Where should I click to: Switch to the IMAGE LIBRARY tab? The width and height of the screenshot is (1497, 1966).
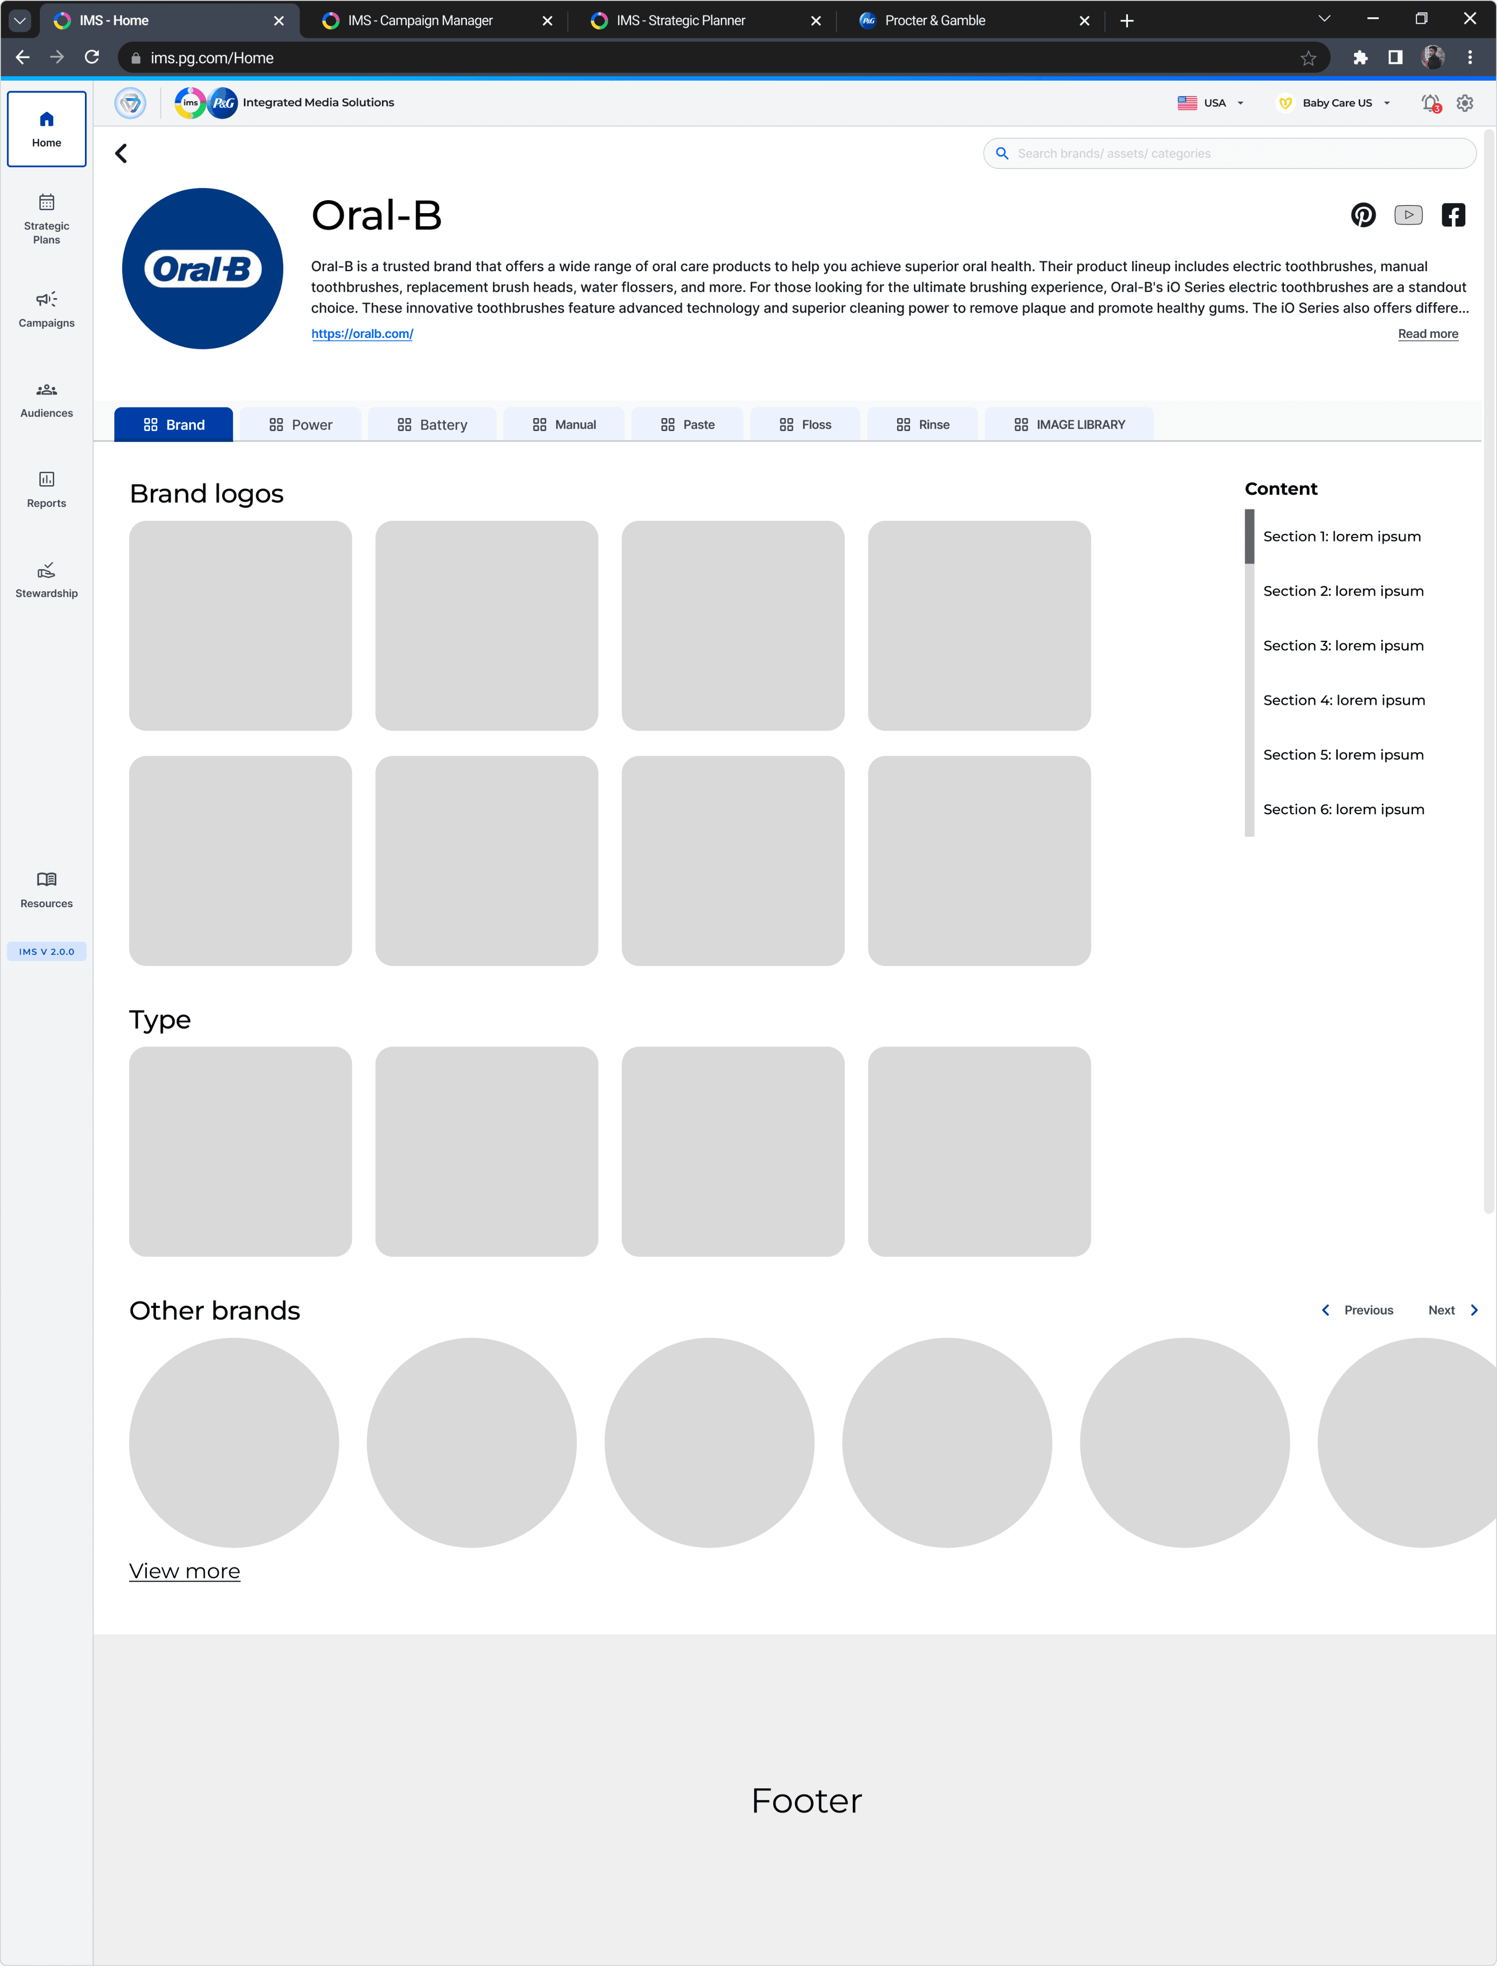[x=1069, y=425]
